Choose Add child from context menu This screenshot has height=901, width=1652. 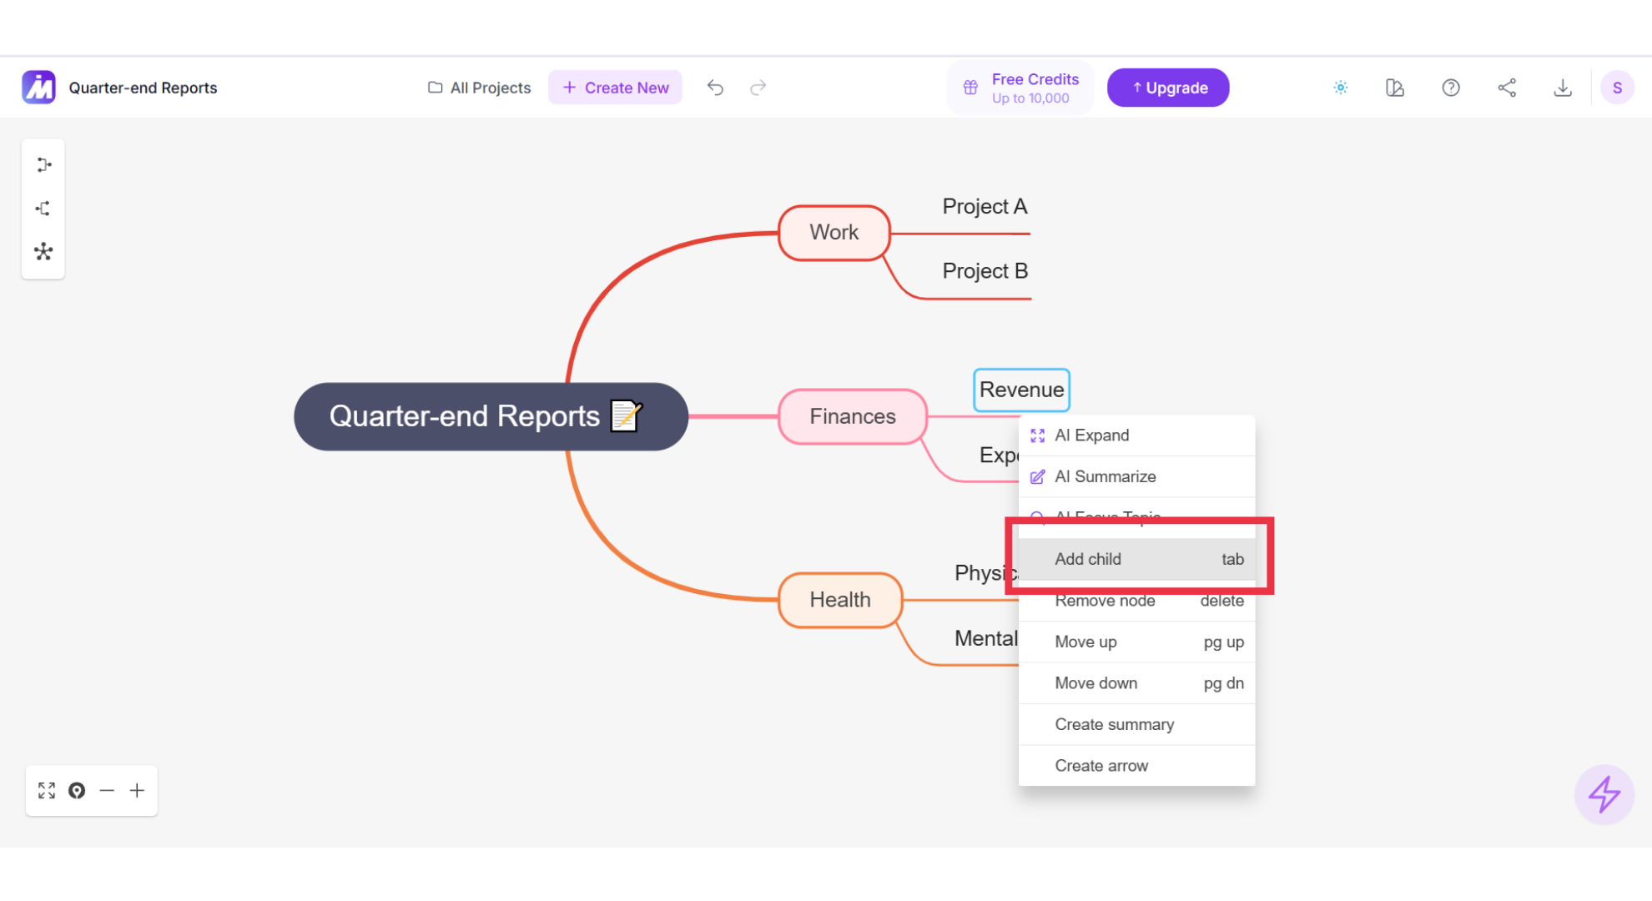click(x=1136, y=559)
